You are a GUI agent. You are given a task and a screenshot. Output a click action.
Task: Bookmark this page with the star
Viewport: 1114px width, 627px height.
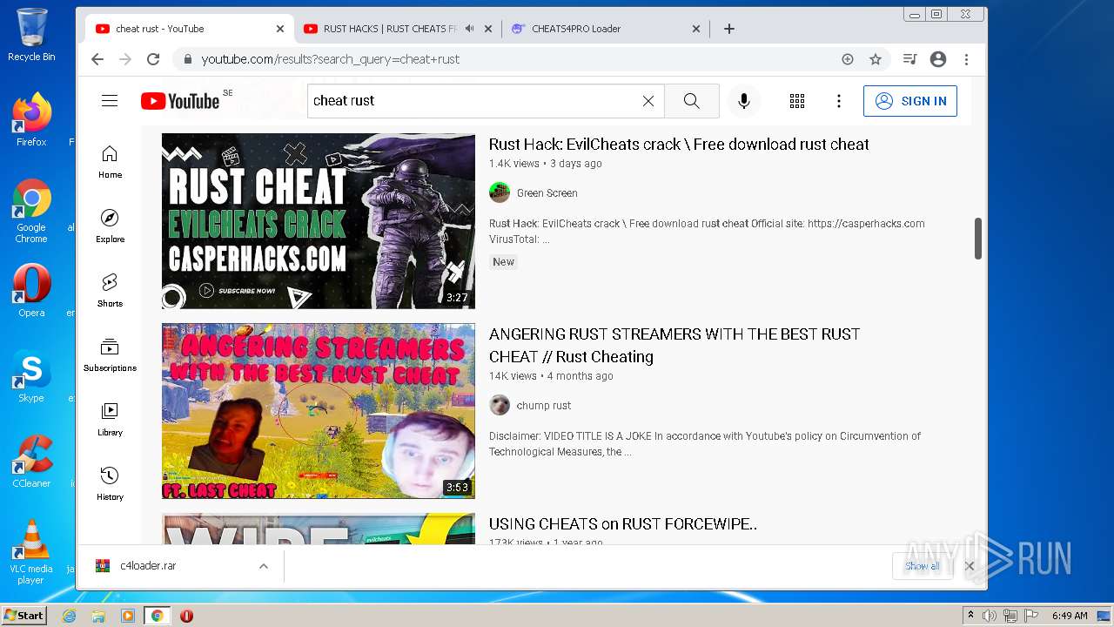(876, 59)
